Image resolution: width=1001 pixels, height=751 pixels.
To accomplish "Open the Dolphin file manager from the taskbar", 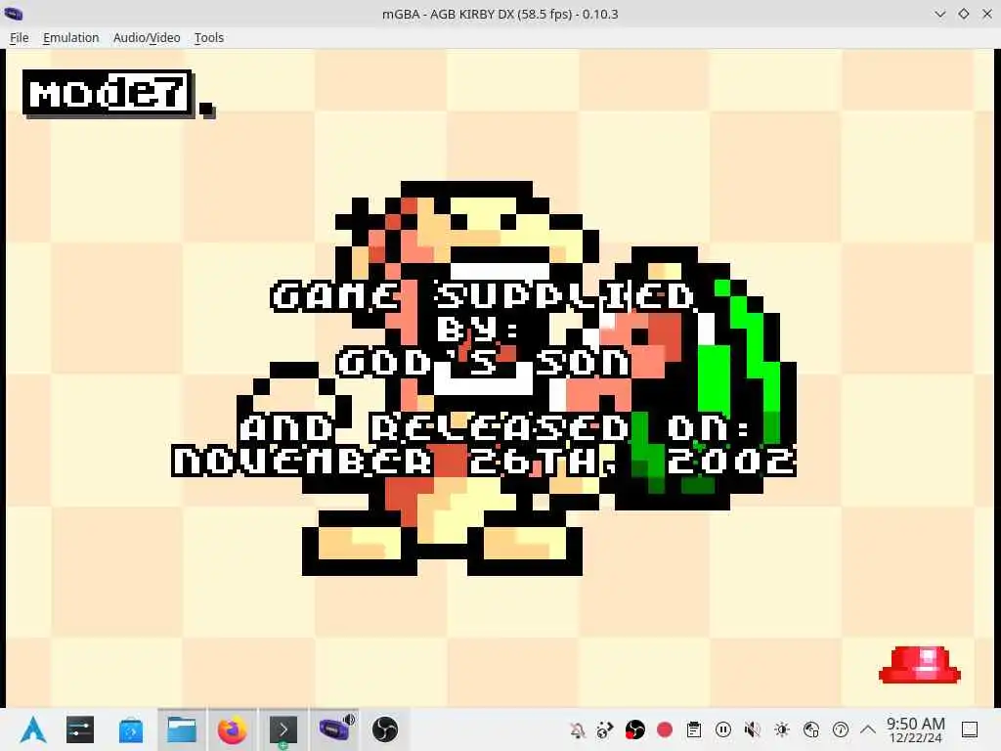I will pyautogui.click(x=182, y=729).
